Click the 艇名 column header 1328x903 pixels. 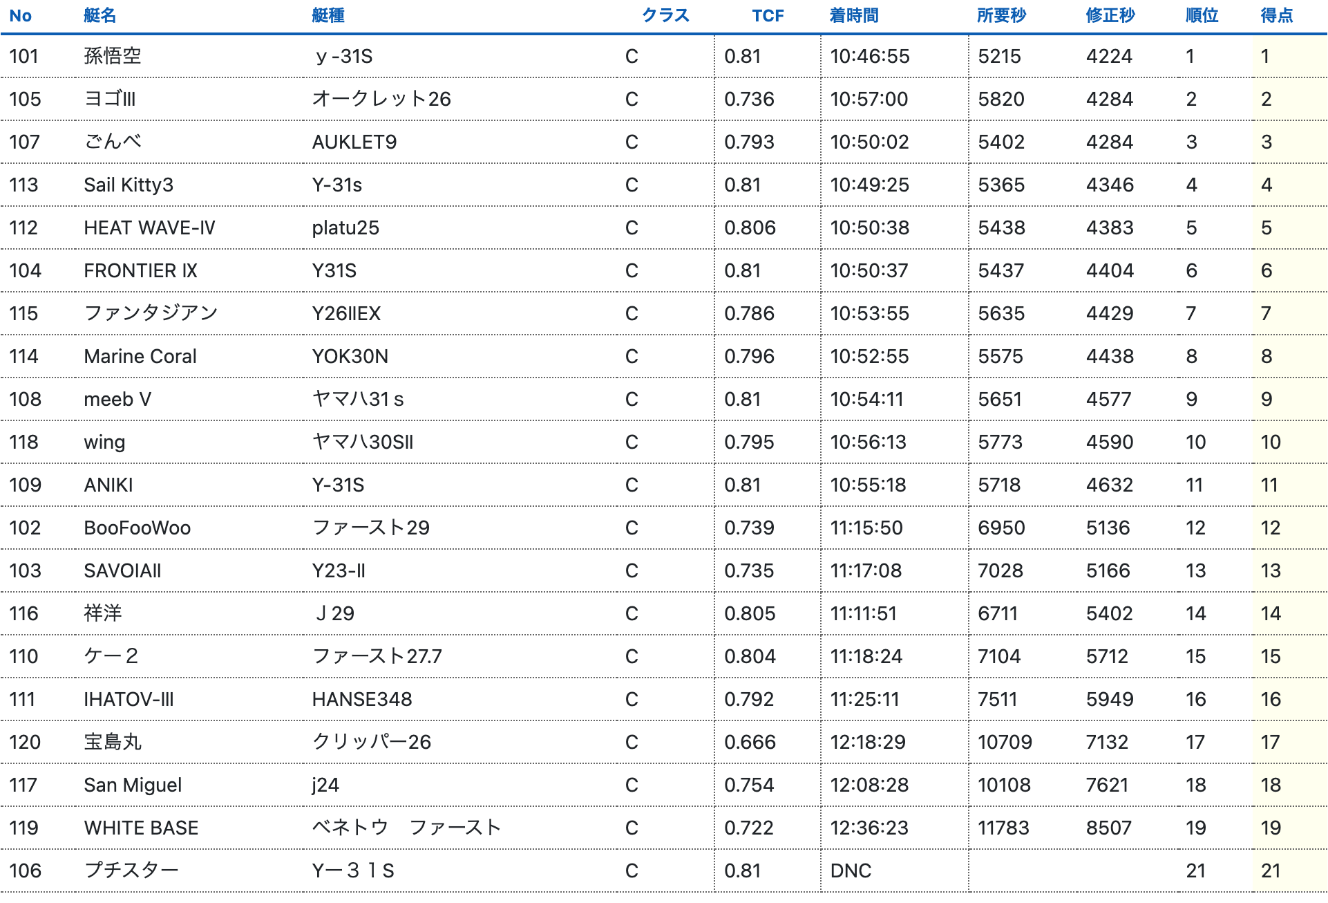pyautogui.click(x=99, y=16)
